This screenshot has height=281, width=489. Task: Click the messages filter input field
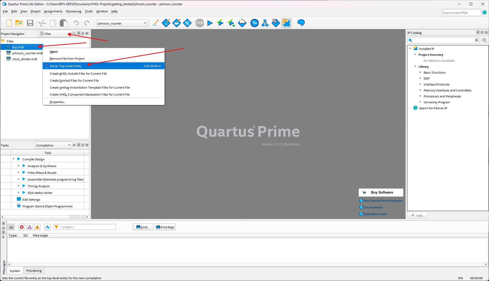pyautogui.click(x=85, y=227)
